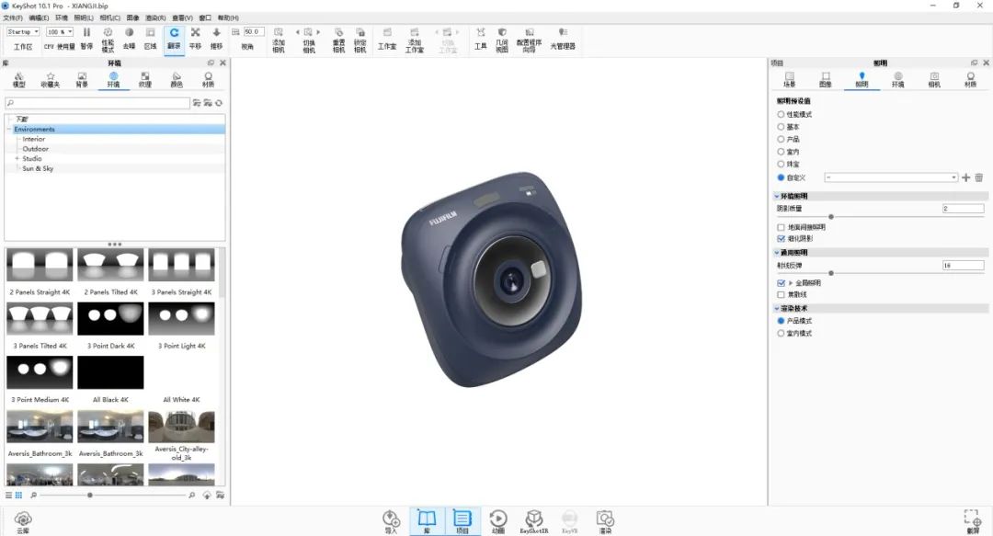Click the Shadow Quality (阴影质量) slider

pos(880,217)
